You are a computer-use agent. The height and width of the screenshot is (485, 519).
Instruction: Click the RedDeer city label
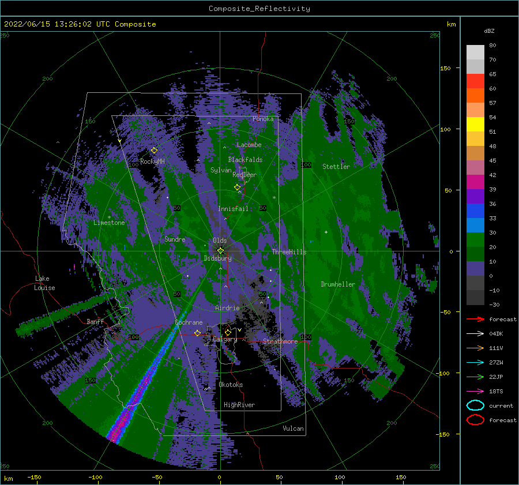pos(245,175)
